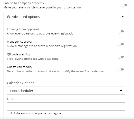
Task: Click the Manager Approval label text
Action: click(x=20, y=42)
